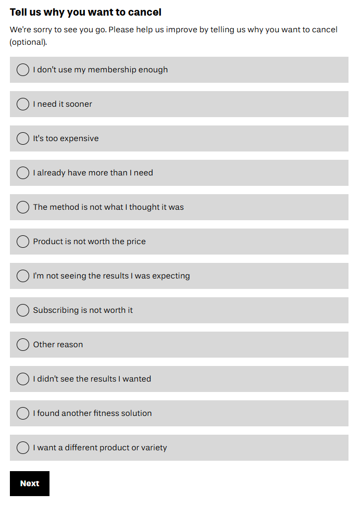
Task: Click the "Other reason" option text
Action: click(58, 345)
